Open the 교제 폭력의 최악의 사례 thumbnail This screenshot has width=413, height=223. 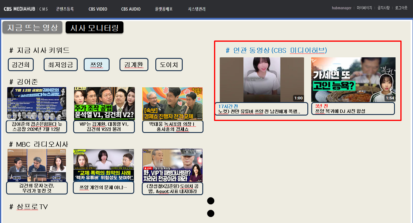104,165
